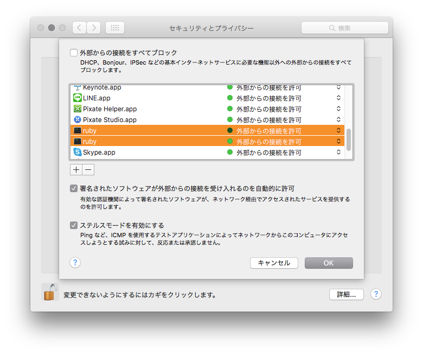Image resolution: width=423 pixels, height=355 pixels.
Task: Click the Pixate Helper.app icon
Action: (78, 109)
